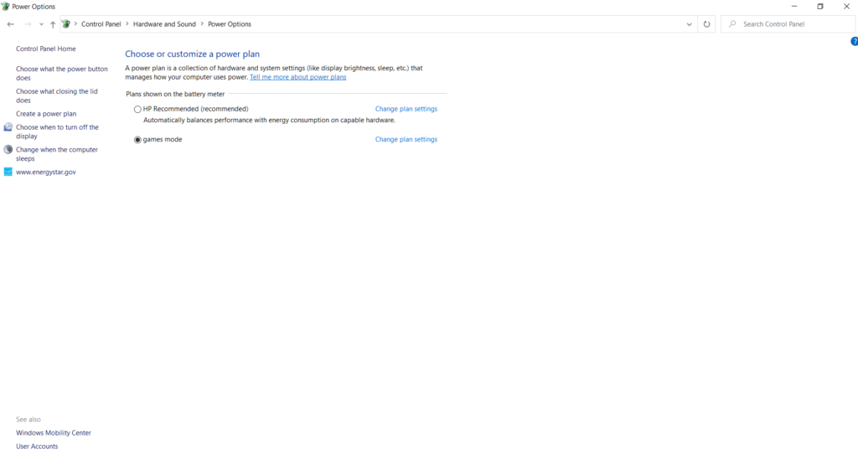
Task: Open Change when the computer sleeps
Action: point(57,153)
